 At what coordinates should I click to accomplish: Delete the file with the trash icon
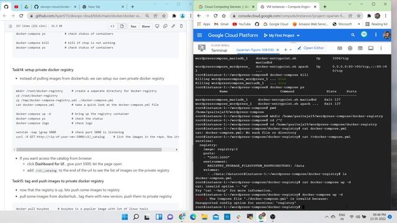click(181, 26)
